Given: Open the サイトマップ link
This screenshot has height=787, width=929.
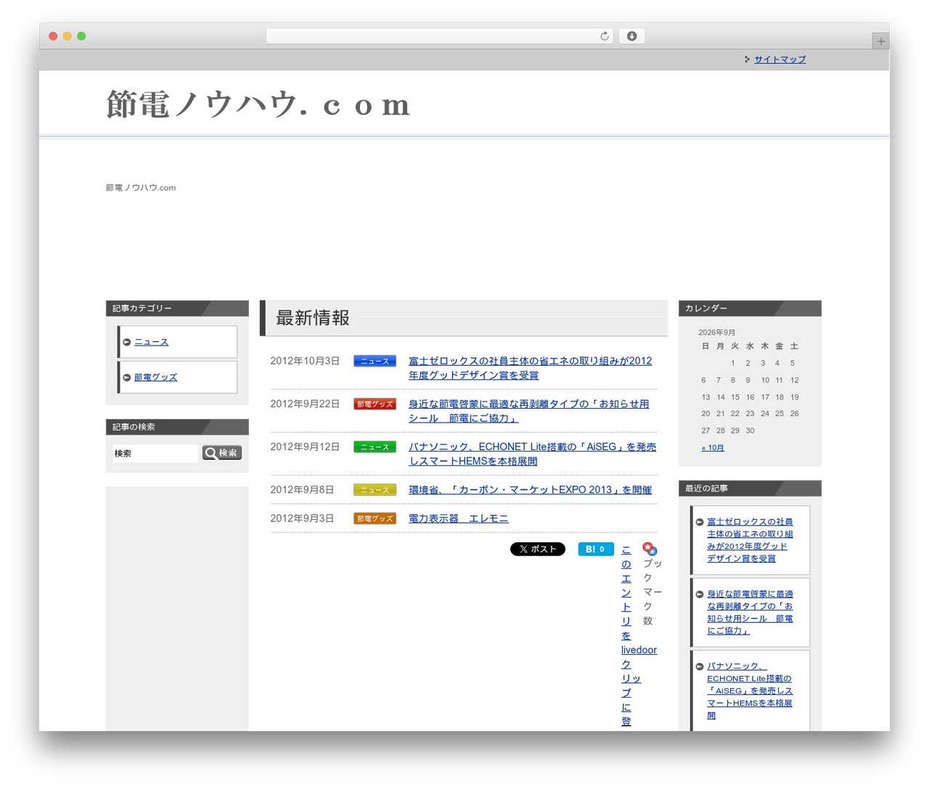Looking at the screenshot, I should tap(779, 60).
